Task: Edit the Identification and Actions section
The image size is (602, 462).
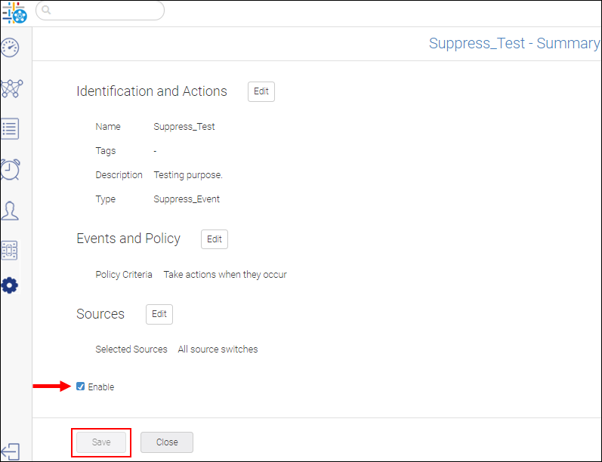Action: tap(261, 91)
